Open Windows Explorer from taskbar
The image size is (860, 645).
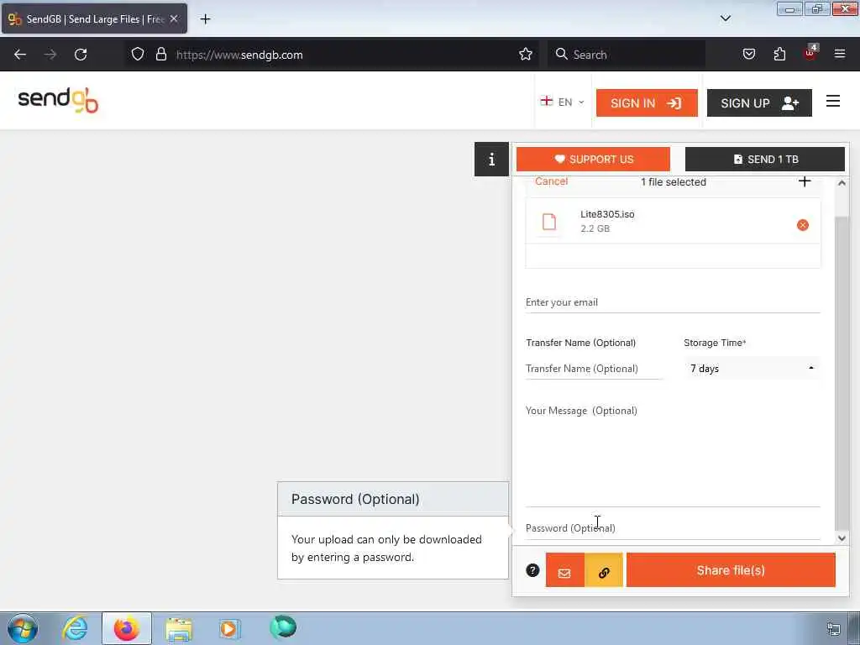pos(178,628)
